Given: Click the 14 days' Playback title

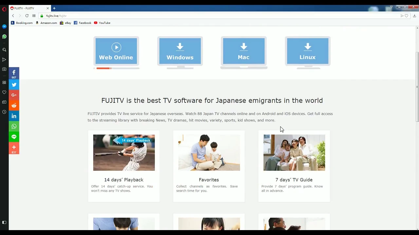Looking at the screenshot, I should pyautogui.click(x=124, y=180).
